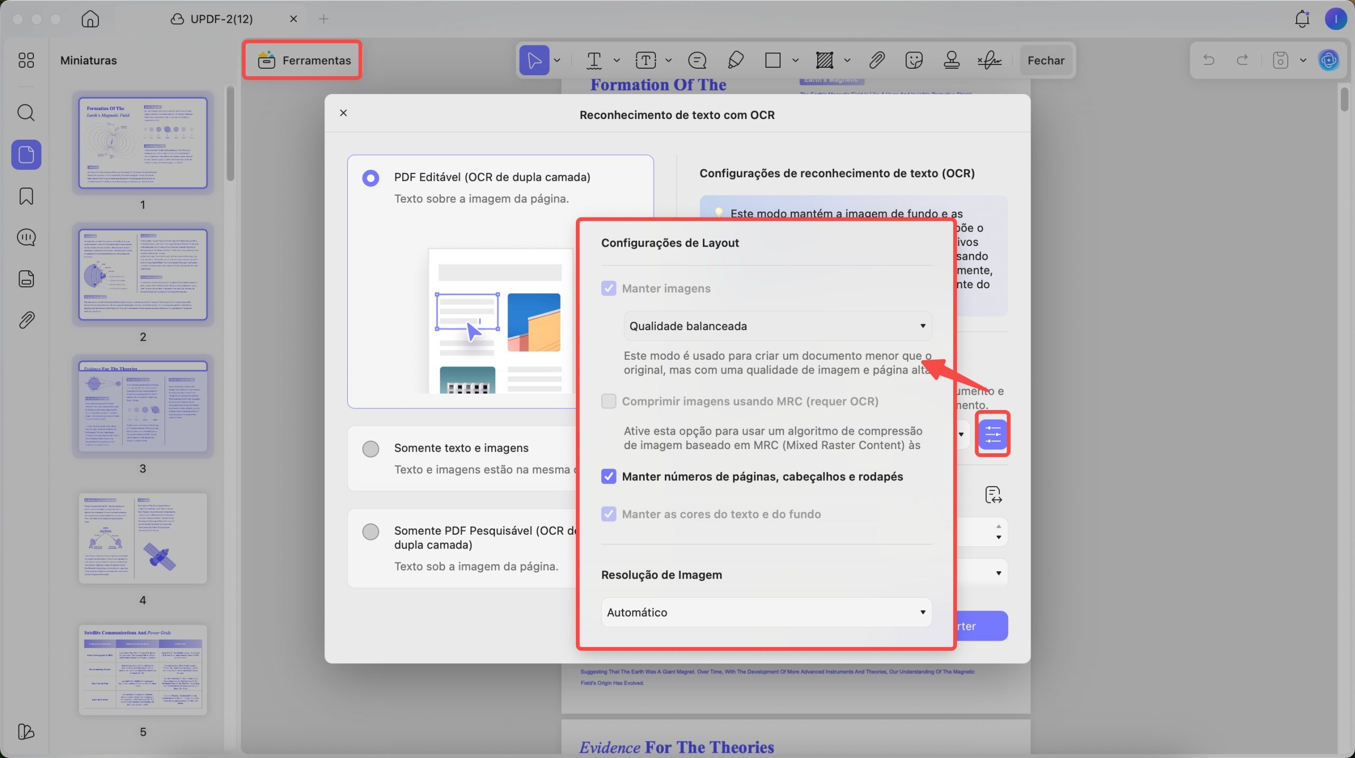Open the user profile avatar

(x=1336, y=19)
